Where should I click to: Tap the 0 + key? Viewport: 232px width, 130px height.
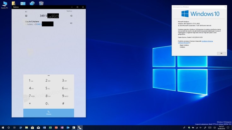pyautogui.click(x=48, y=104)
